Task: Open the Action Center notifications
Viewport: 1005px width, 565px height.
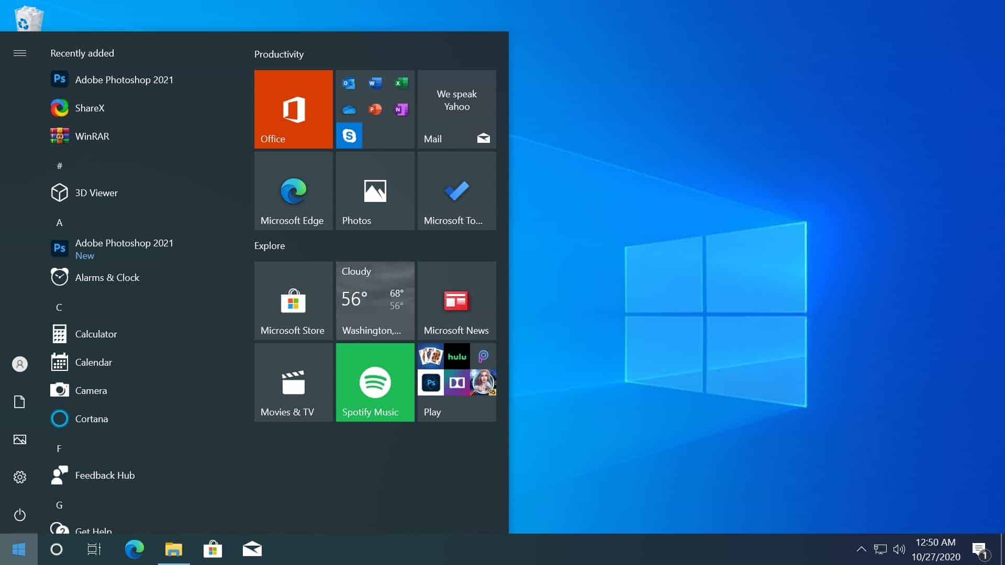Action: 981,550
